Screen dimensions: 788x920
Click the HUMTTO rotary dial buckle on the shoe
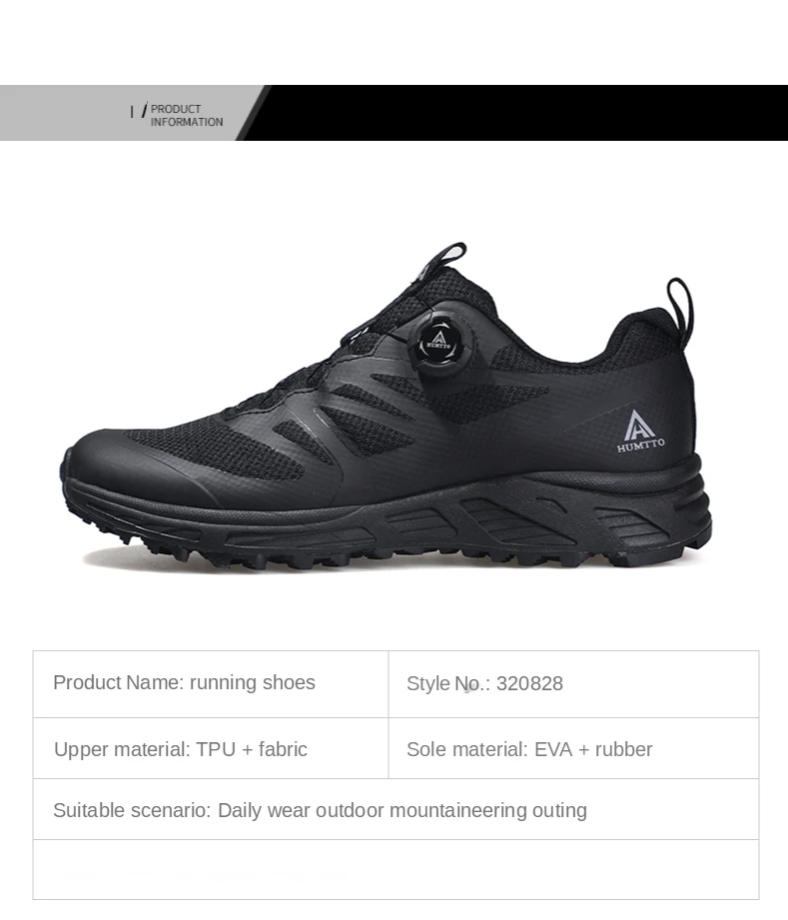click(x=438, y=344)
